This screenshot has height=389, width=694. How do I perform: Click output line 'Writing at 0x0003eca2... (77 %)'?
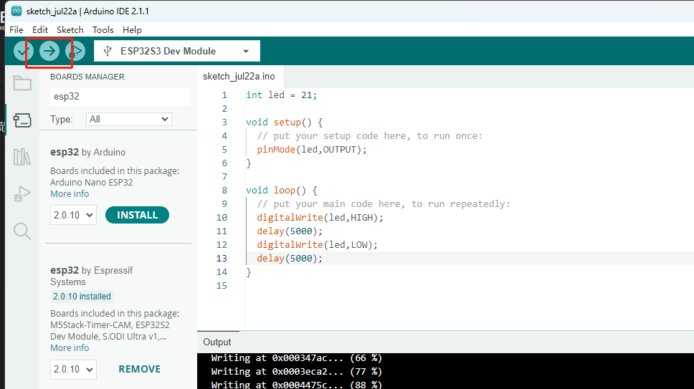[297, 372]
